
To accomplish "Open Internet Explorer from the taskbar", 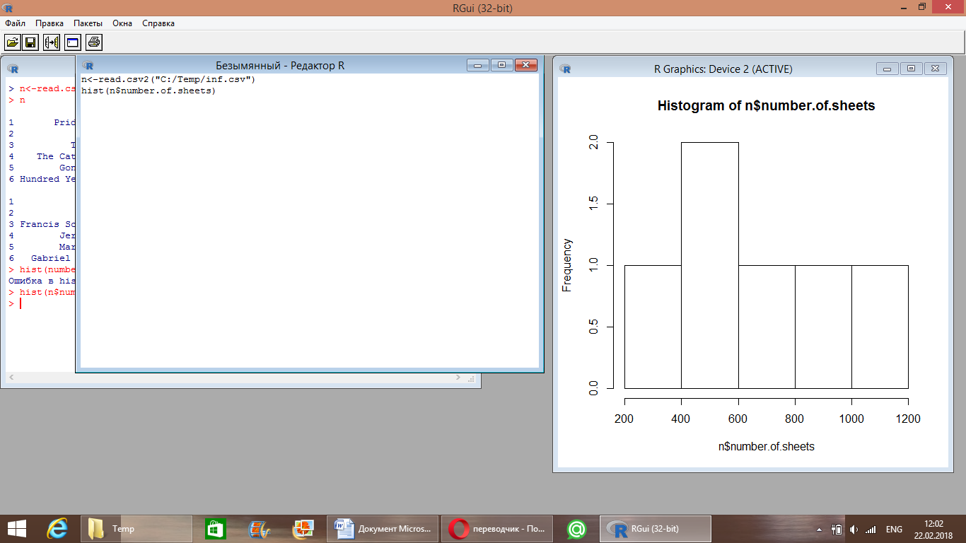I will [x=57, y=528].
